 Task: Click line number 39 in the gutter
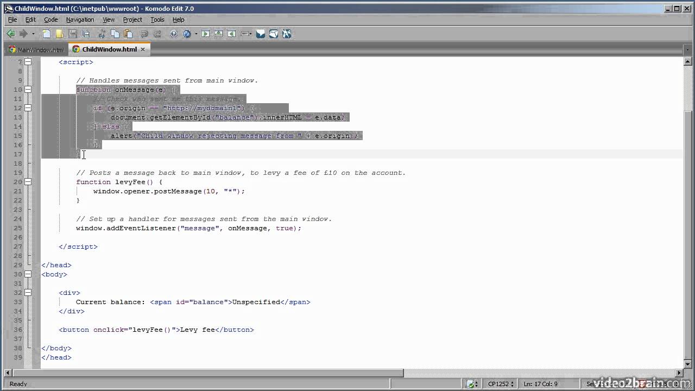pos(18,357)
